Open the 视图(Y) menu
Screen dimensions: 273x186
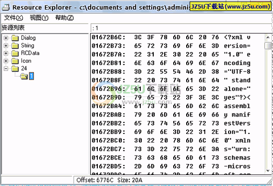(39, 17)
